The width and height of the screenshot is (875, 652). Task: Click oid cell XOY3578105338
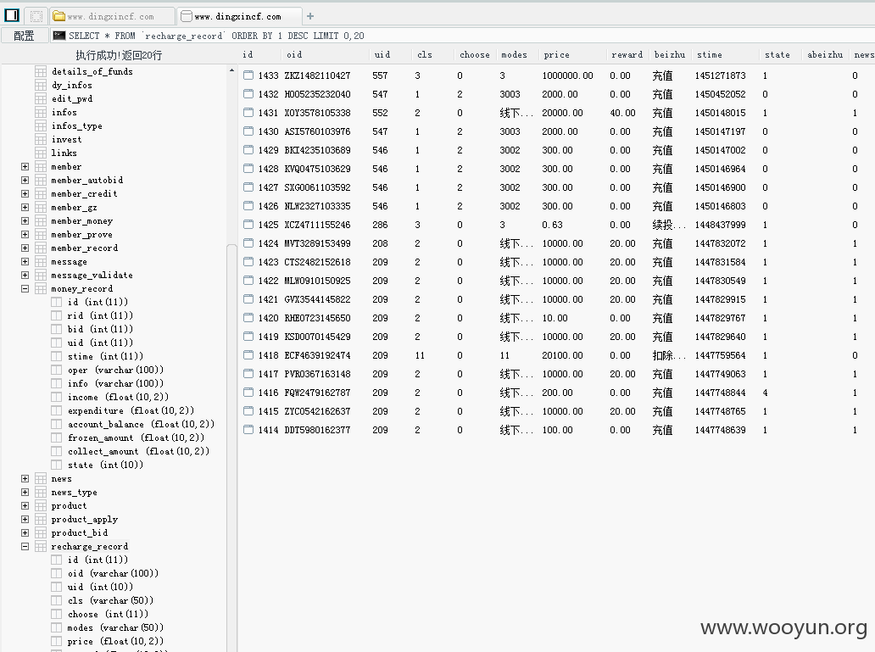317,113
